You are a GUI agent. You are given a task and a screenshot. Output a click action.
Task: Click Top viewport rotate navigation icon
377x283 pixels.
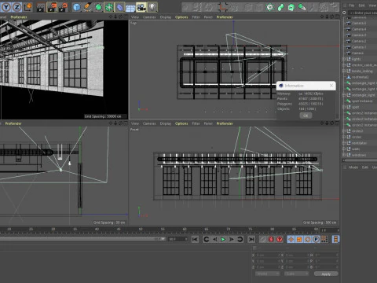(332, 17)
